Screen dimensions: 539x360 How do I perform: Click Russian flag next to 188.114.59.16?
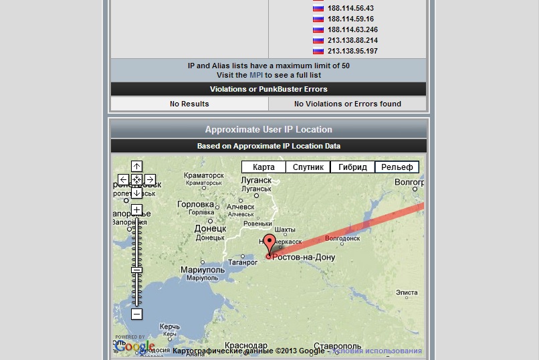(318, 19)
